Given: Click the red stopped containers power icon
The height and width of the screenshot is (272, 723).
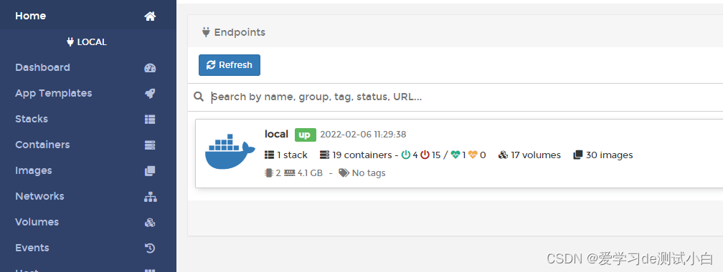Looking at the screenshot, I should coord(425,155).
